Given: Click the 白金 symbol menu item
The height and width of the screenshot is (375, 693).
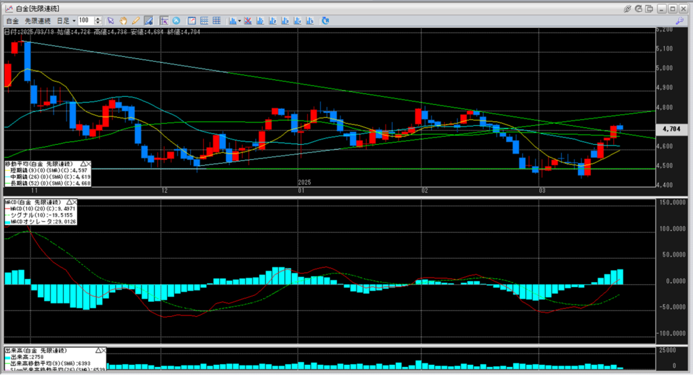Looking at the screenshot, I should point(12,21).
